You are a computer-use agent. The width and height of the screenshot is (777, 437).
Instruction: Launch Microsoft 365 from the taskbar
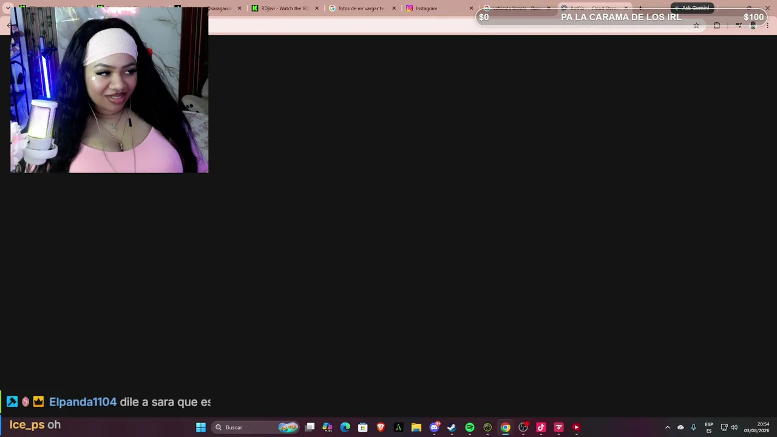[328, 427]
